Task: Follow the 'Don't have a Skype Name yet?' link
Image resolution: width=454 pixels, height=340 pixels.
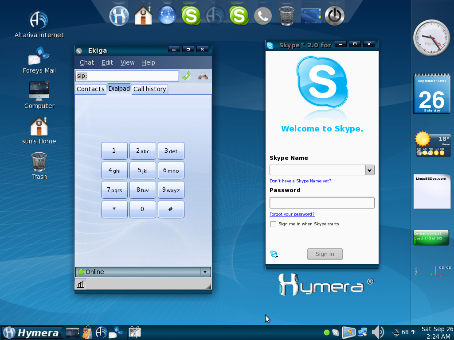Action: pos(300,181)
